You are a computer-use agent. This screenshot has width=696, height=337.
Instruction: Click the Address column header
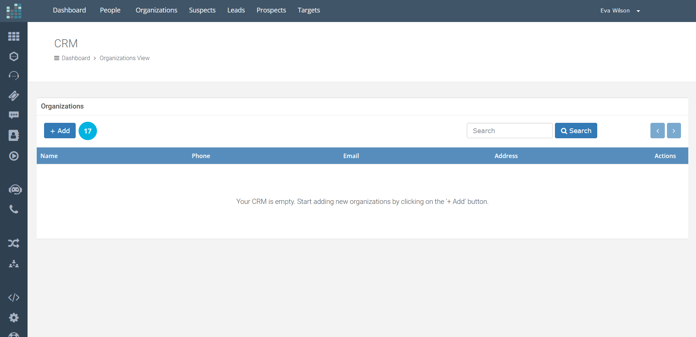(506, 156)
